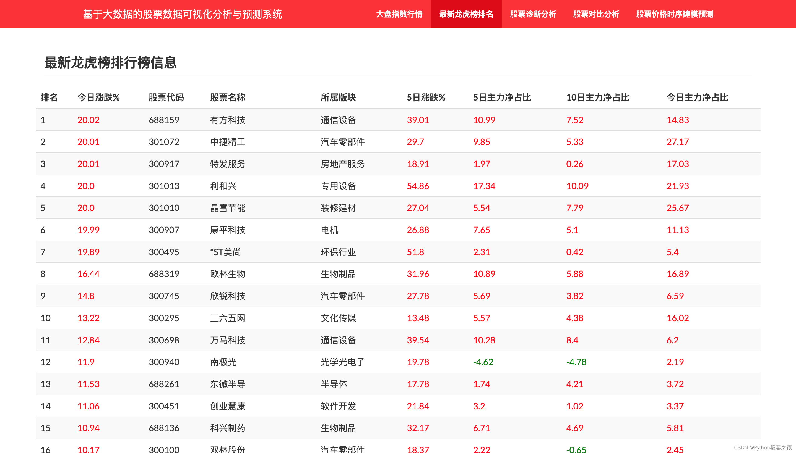
Task: Select stock name 南极光
Action: coord(223,362)
